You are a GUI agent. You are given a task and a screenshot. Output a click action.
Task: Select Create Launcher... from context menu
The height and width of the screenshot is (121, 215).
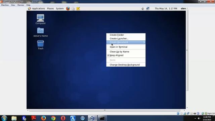[126, 39]
